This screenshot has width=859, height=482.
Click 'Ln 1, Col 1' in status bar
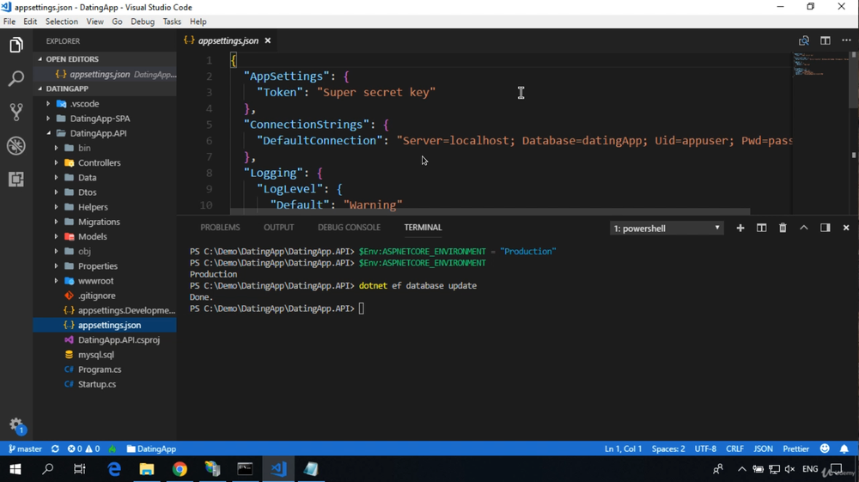tap(623, 448)
